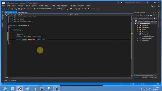Screen dimensions: 162x91
Task: Click the Solution Explorer horizontal scrollbar
Action: point(145,75)
